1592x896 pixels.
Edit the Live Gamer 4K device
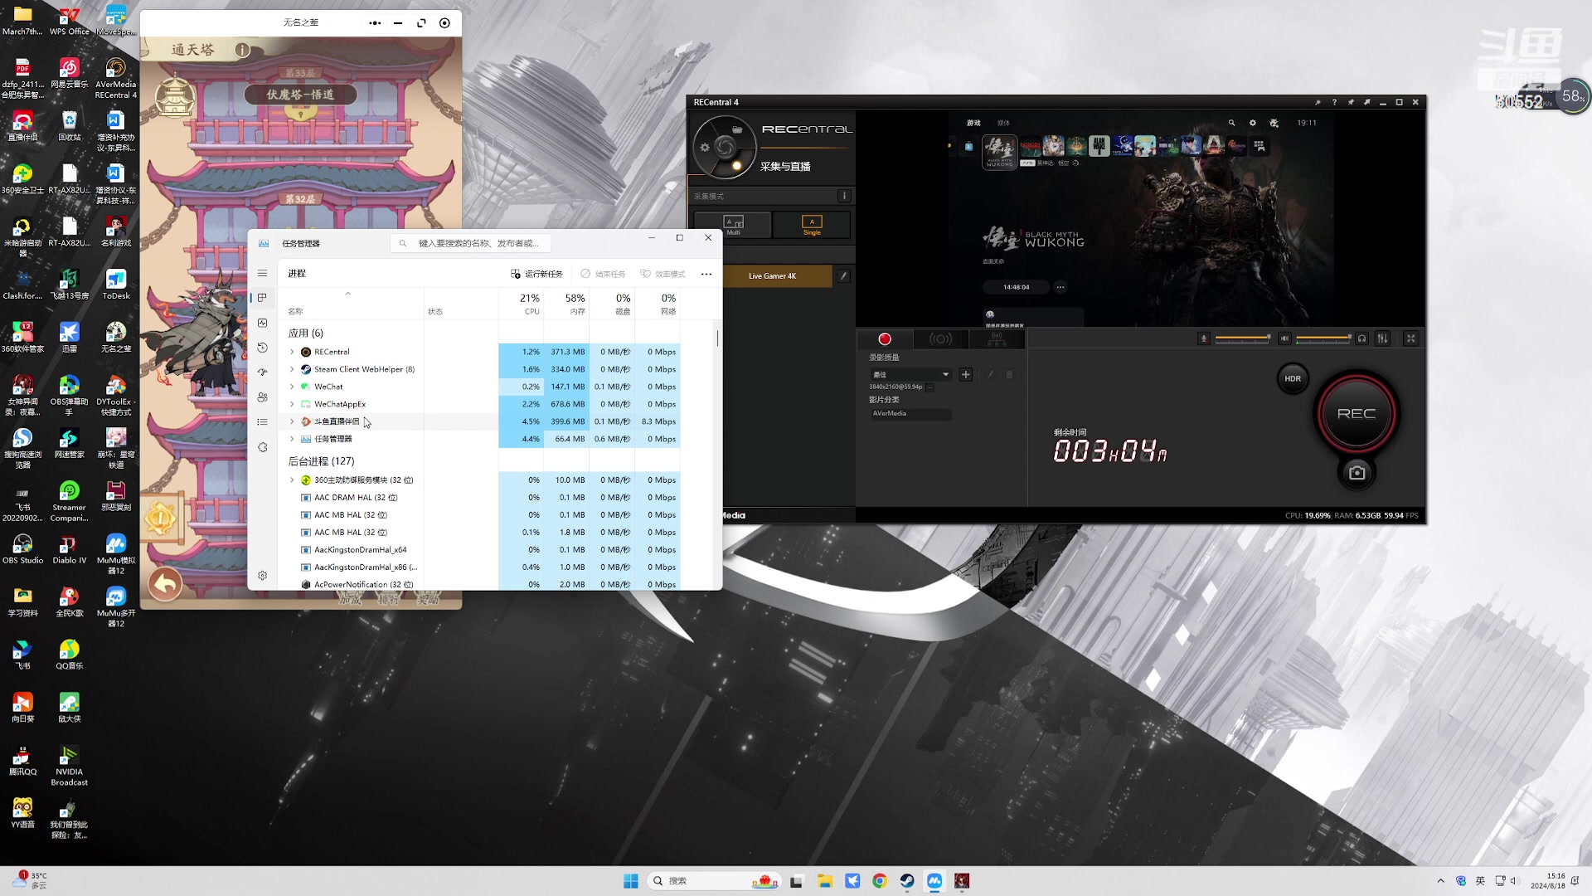pyautogui.click(x=843, y=276)
